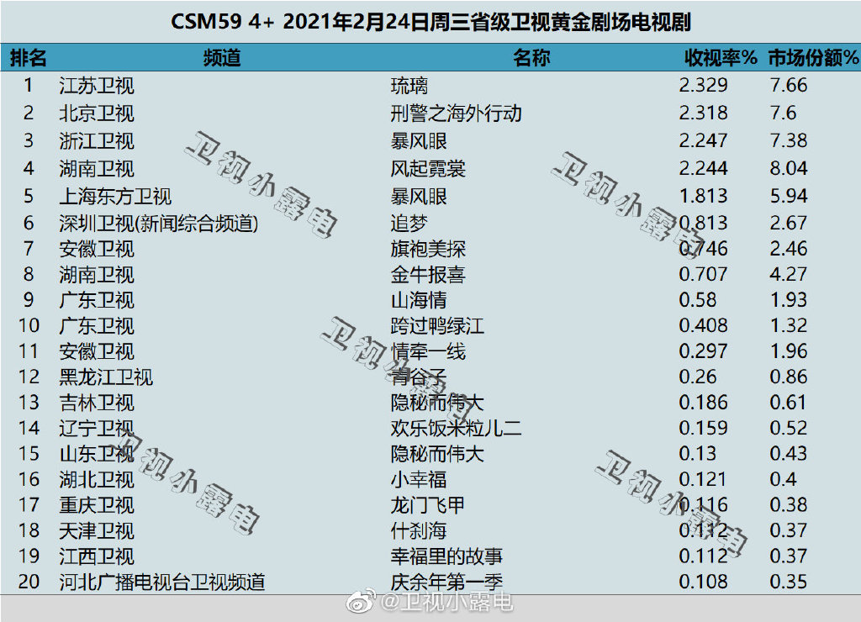The height and width of the screenshot is (622, 861).
Task: Click drama name 庆余年第一季
Action: tap(446, 582)
